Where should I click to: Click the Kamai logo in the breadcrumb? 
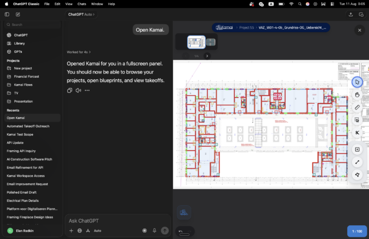tap(224, 27)
